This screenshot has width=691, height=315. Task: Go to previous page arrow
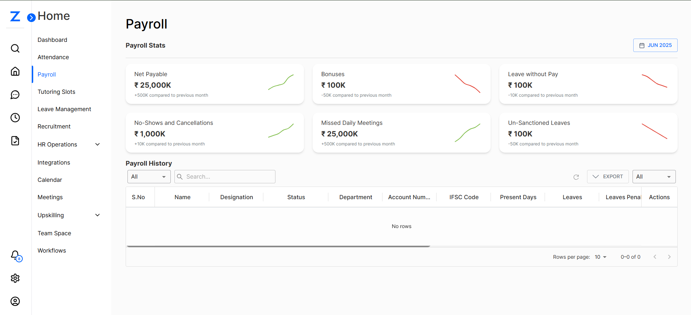pos(655,257)
